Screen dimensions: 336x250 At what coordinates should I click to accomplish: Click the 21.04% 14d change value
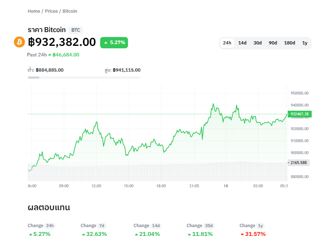[149, 234]
